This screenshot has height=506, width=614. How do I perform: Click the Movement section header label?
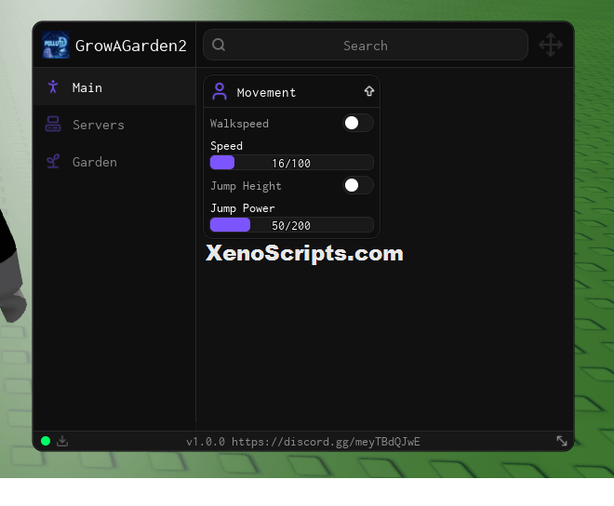(x=266, y=92)
